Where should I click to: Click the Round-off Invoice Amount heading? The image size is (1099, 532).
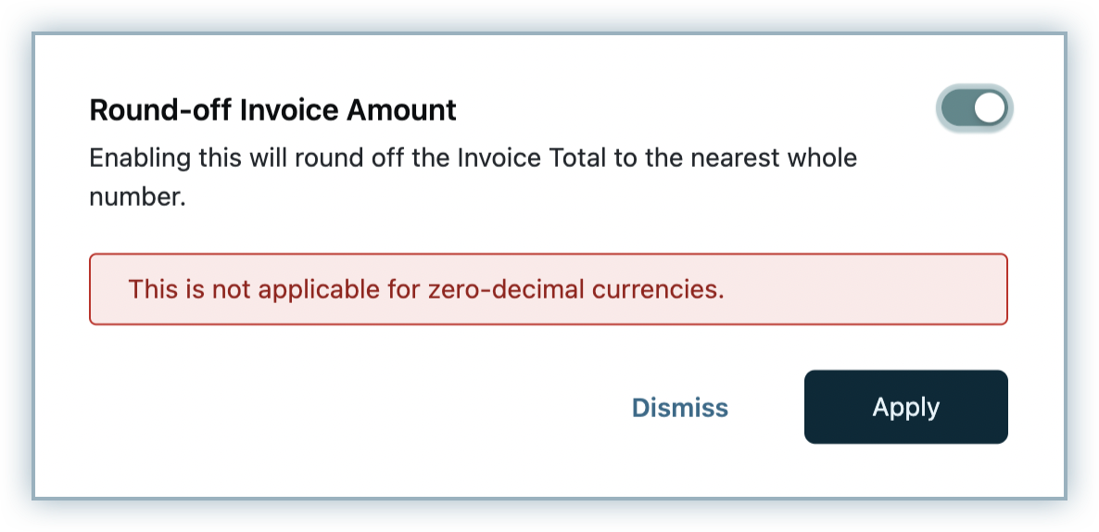tap(272, 110)
